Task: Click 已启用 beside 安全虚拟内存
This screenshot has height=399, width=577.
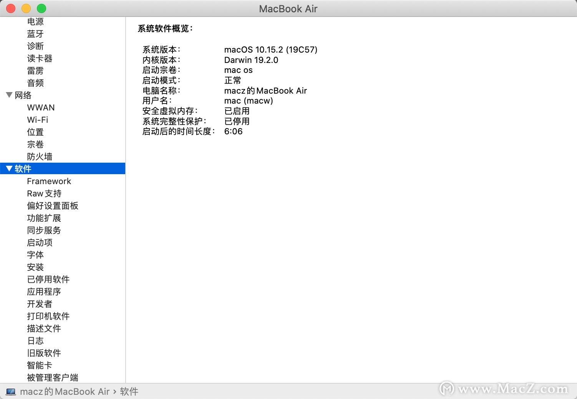Action: pyautogui.click(x=237, y=111)
